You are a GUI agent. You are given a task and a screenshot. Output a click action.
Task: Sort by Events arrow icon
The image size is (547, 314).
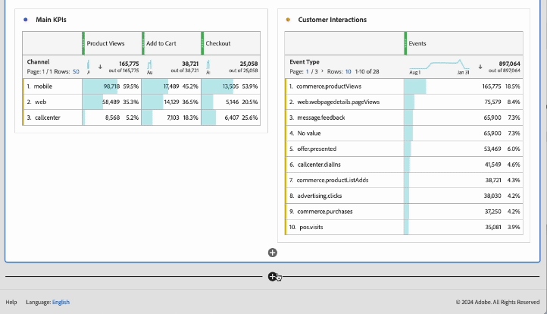point(480,67)
